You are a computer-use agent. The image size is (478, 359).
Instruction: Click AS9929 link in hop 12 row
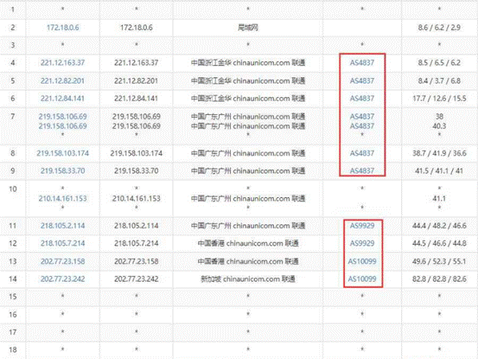362,243
